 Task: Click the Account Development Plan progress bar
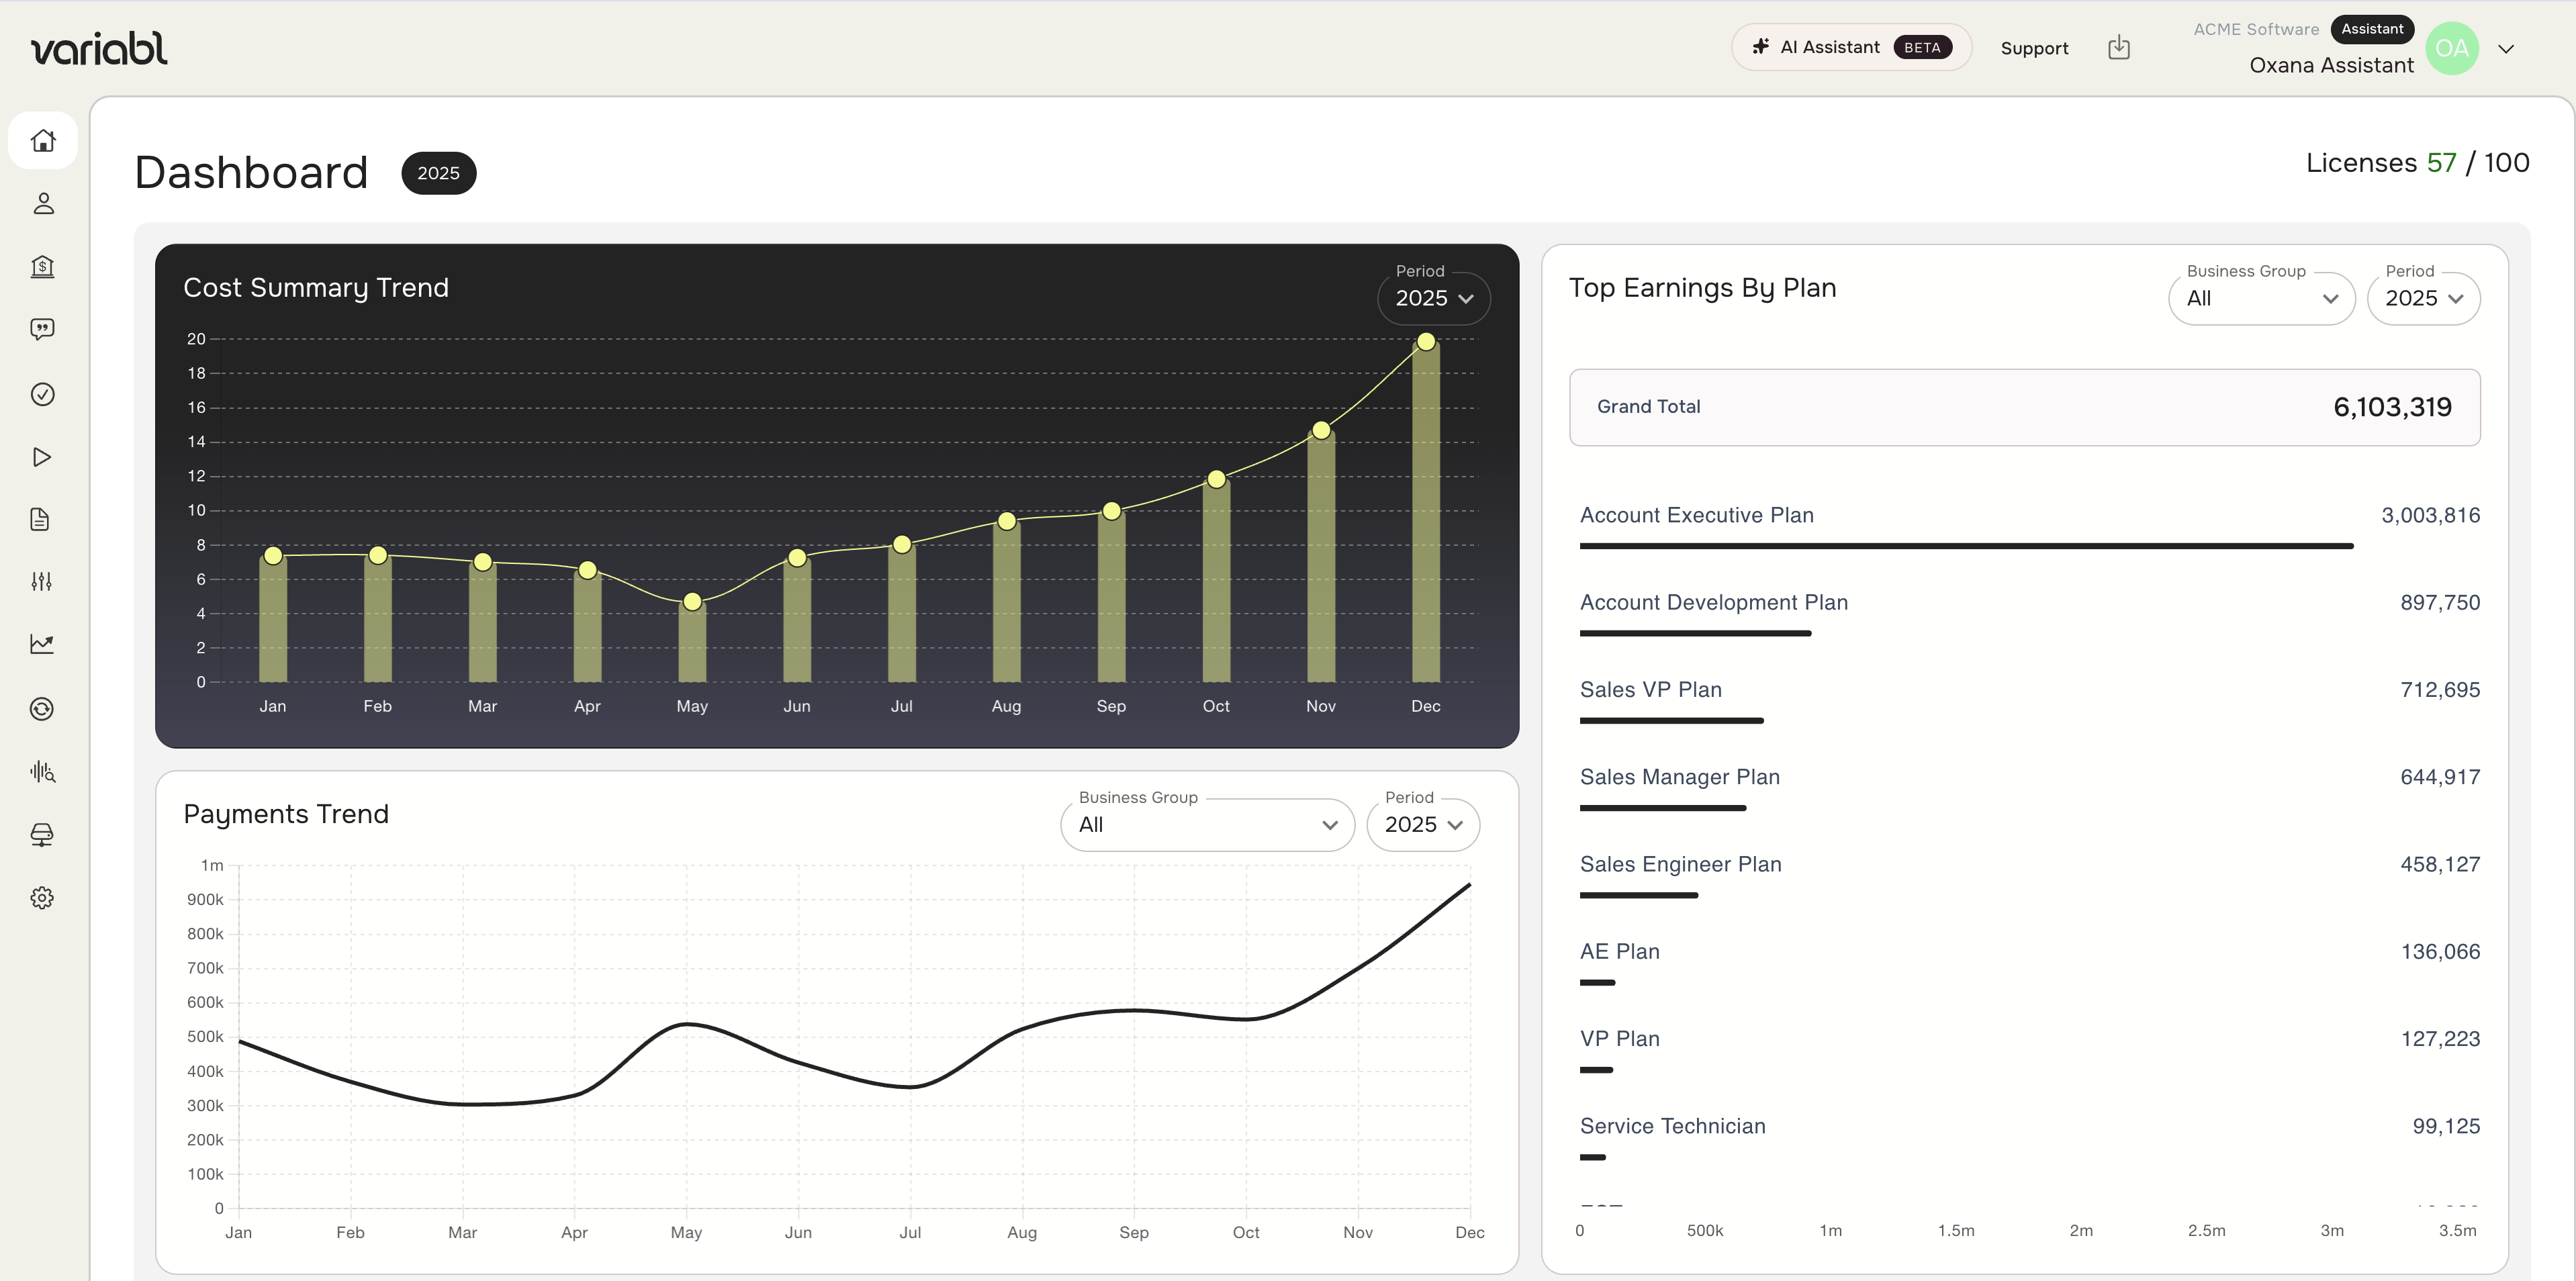[x=1696, y=633]
